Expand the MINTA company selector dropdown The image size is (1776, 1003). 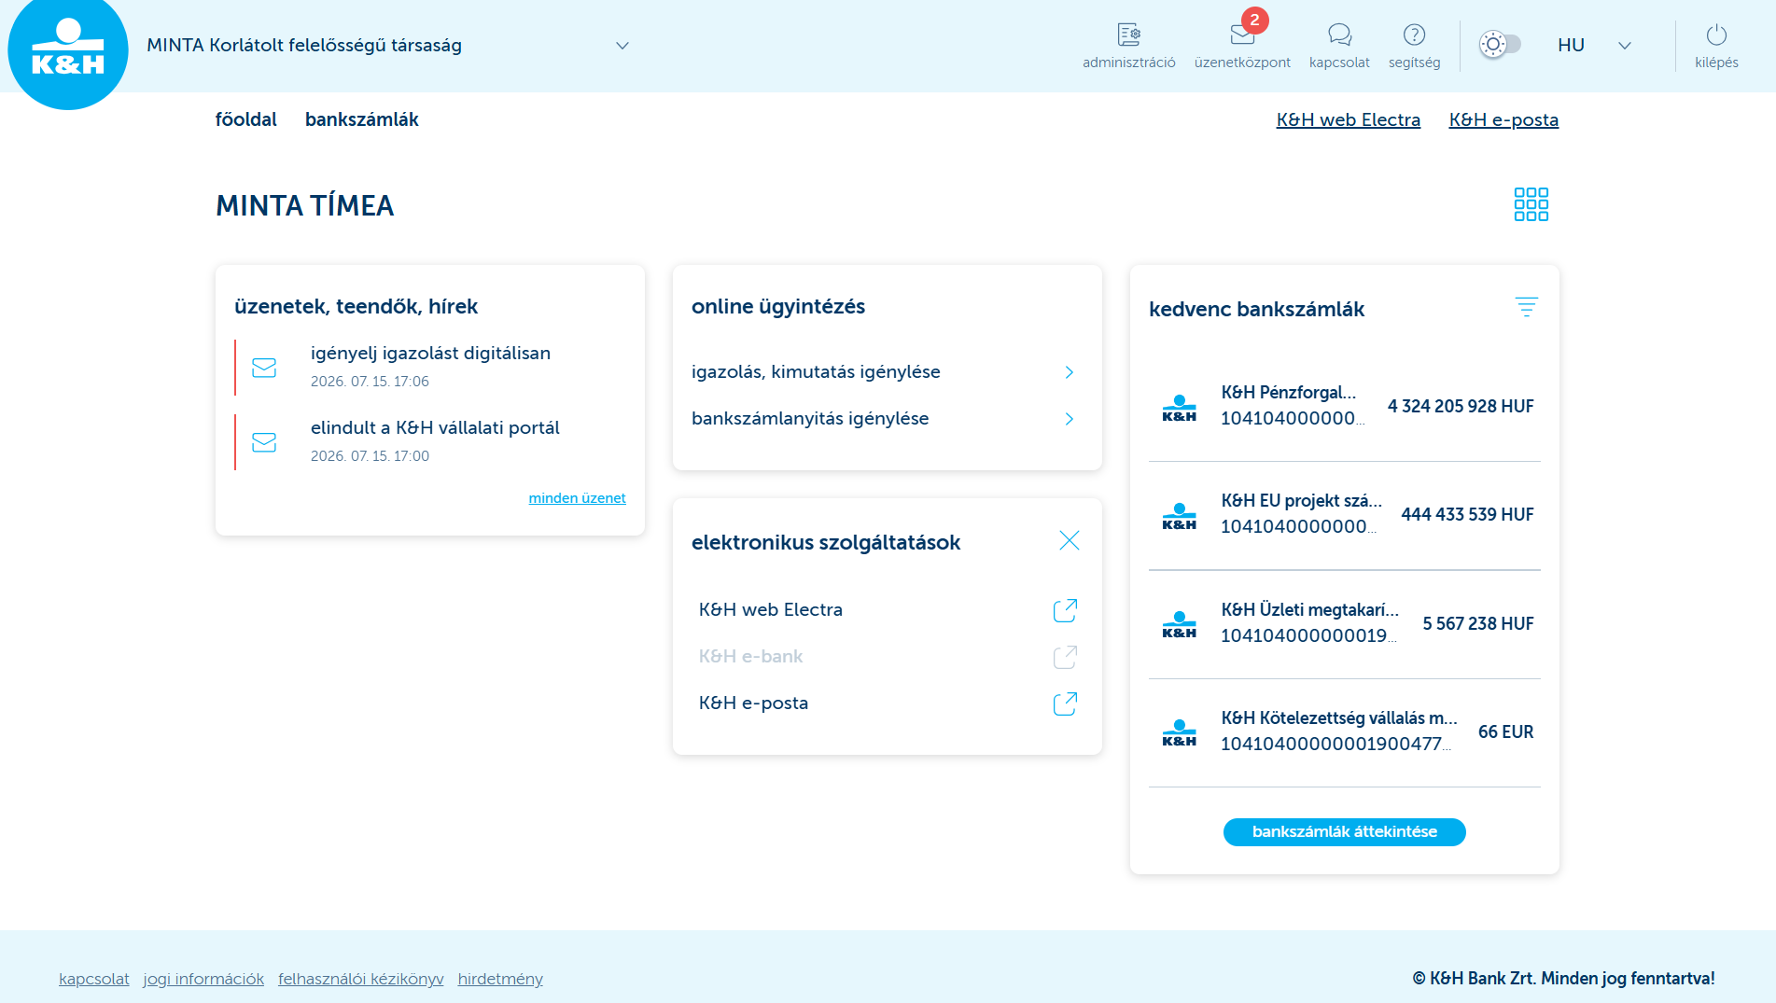point(622,46)
